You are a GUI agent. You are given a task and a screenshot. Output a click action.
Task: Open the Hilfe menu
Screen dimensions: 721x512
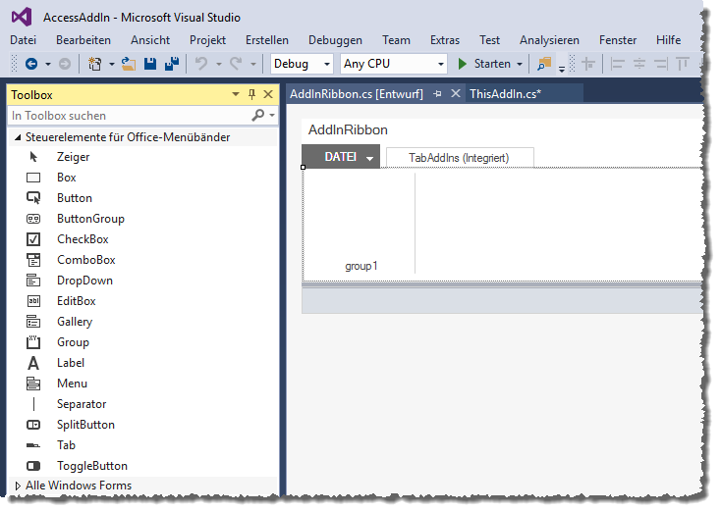[668, 40]
